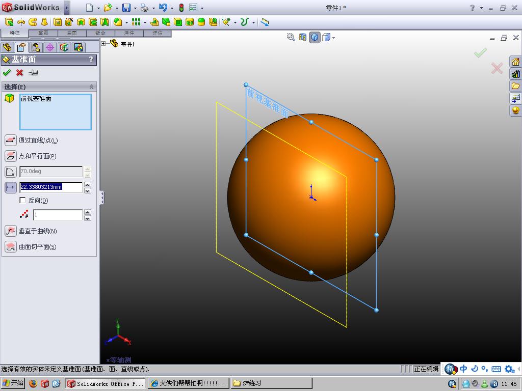Switch to the 钣金 tab

(x=100, y=33)
